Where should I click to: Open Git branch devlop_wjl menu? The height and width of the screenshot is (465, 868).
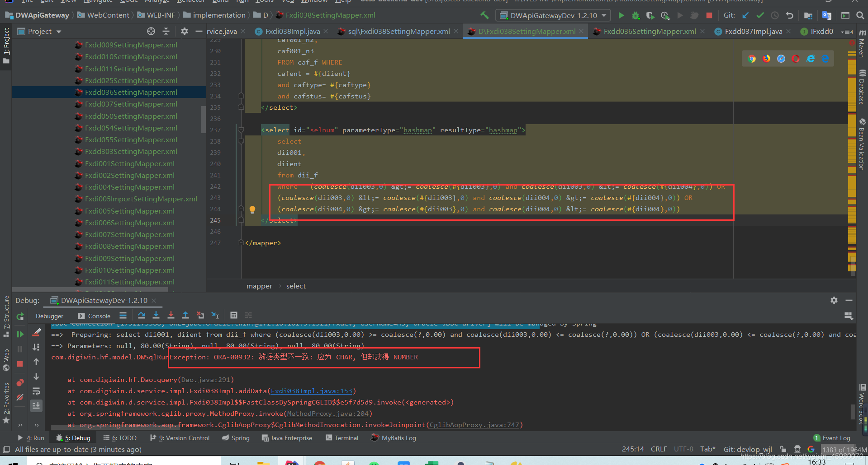pyautogui.click(x=748, y=449)
